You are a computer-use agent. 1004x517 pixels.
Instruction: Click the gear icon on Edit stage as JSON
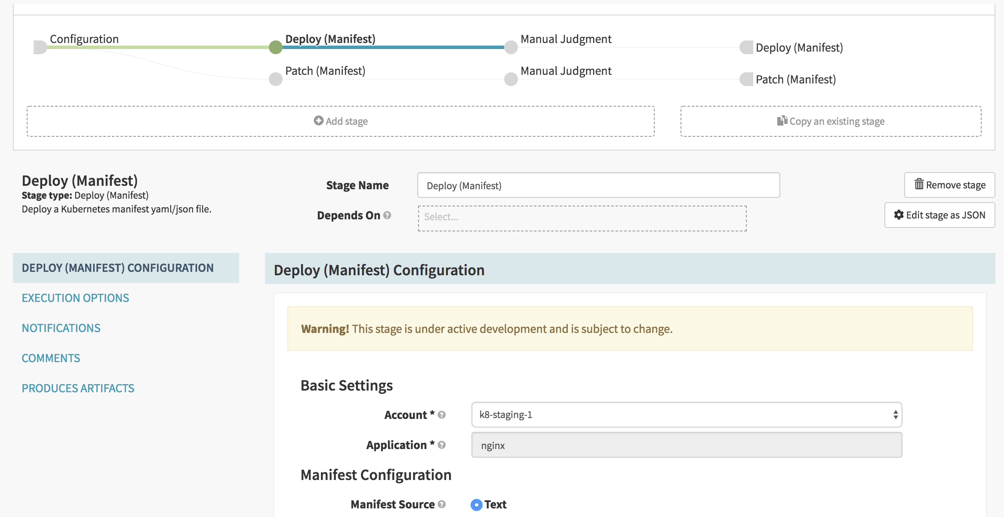(899, 215)
